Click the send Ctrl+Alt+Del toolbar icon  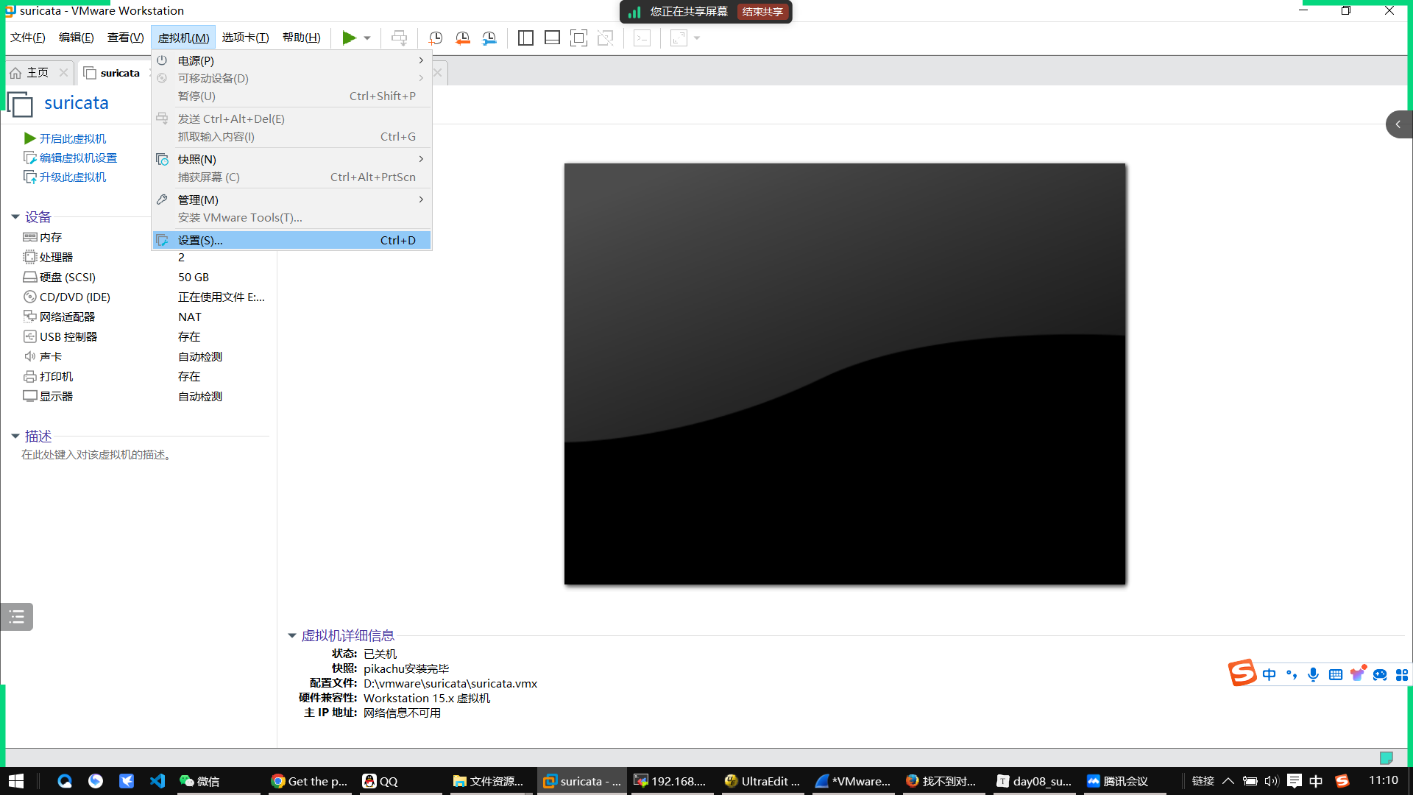point(399,38)
